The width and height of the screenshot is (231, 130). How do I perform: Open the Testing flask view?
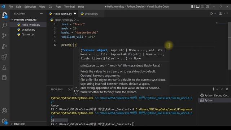[4, 67]
